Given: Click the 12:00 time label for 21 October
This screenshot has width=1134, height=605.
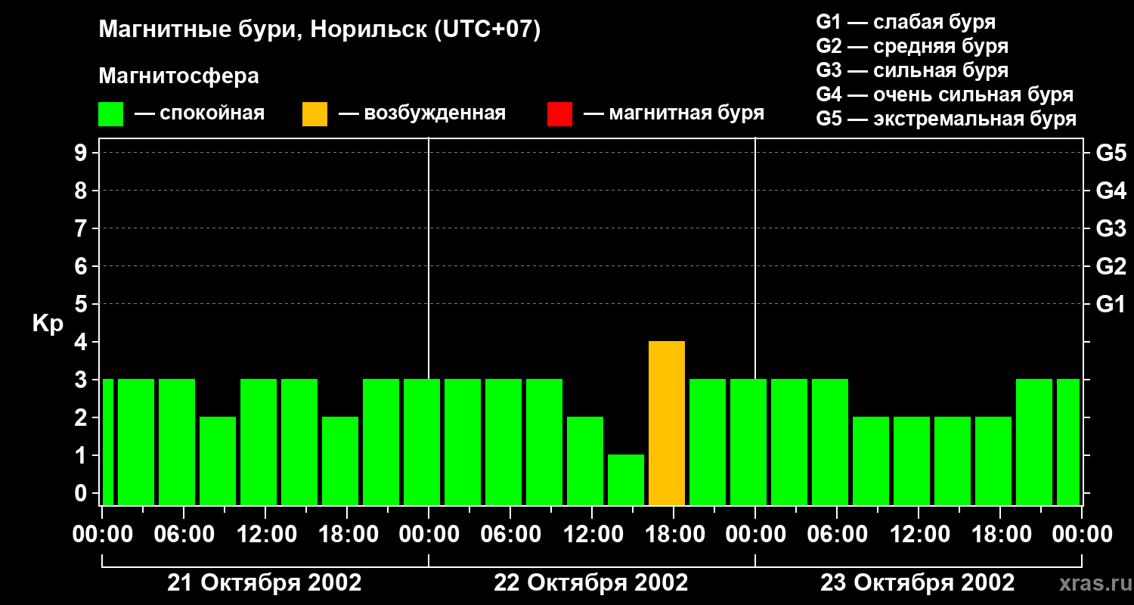Looking at the screenshot, I should [265, 534].
